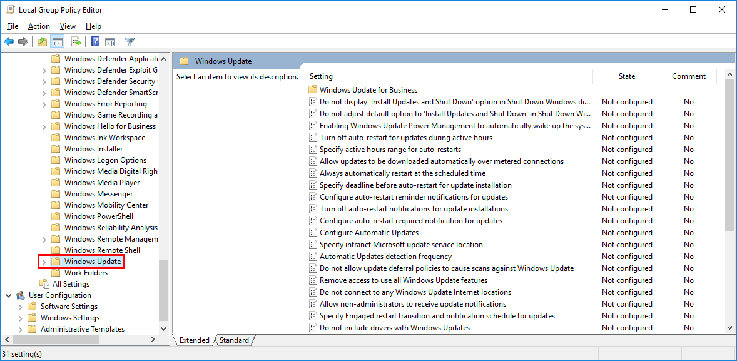
Task: Select 'Turn off auto-restart for updates during active hours'
Action: (406, 138)
